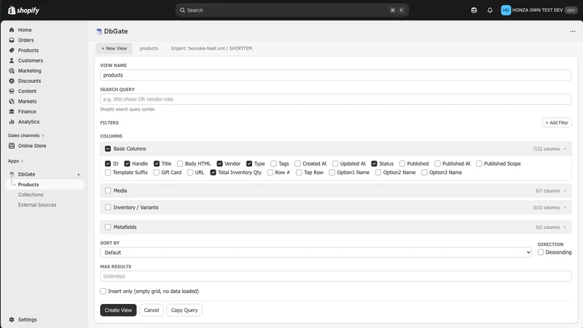Collapse the Basic Columns section chevron
583x328 pixels.
point(565,149)
